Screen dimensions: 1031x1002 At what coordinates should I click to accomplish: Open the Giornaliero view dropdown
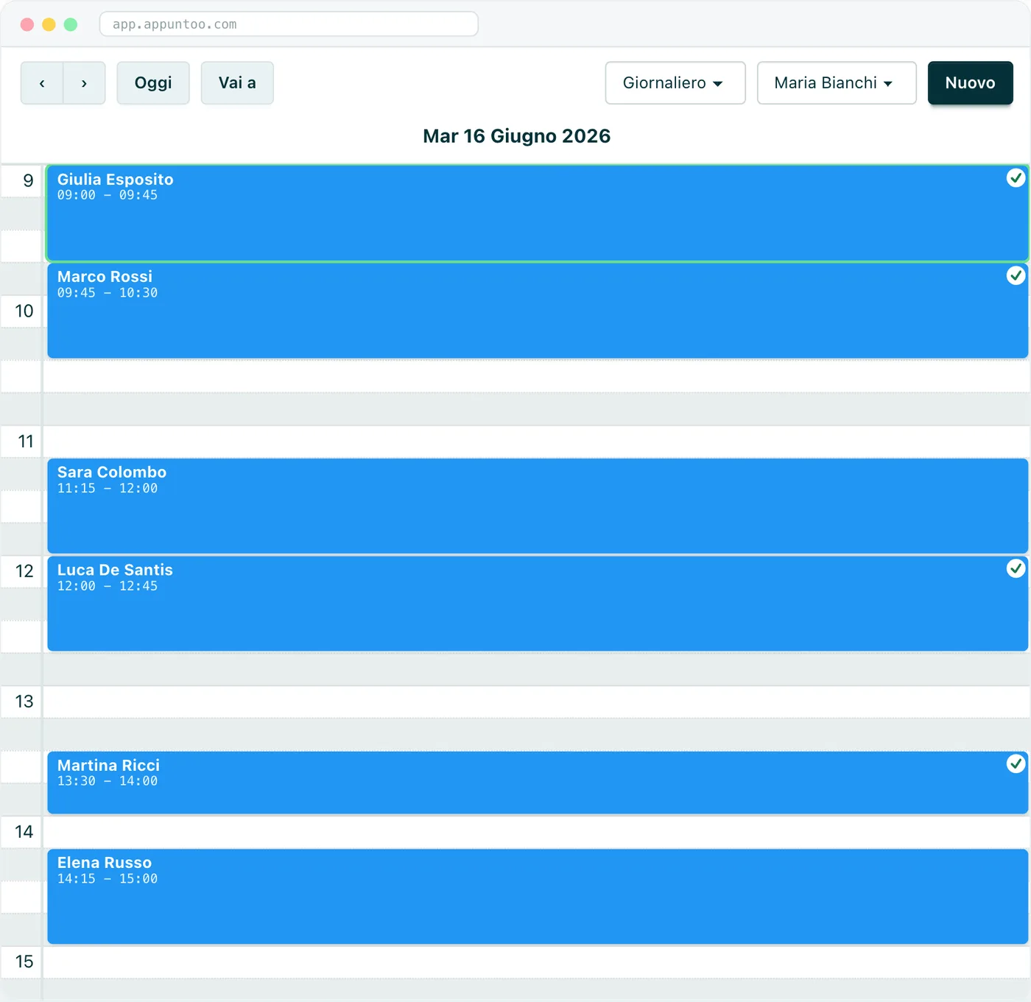pyautogui.click(x=675, y=83)
